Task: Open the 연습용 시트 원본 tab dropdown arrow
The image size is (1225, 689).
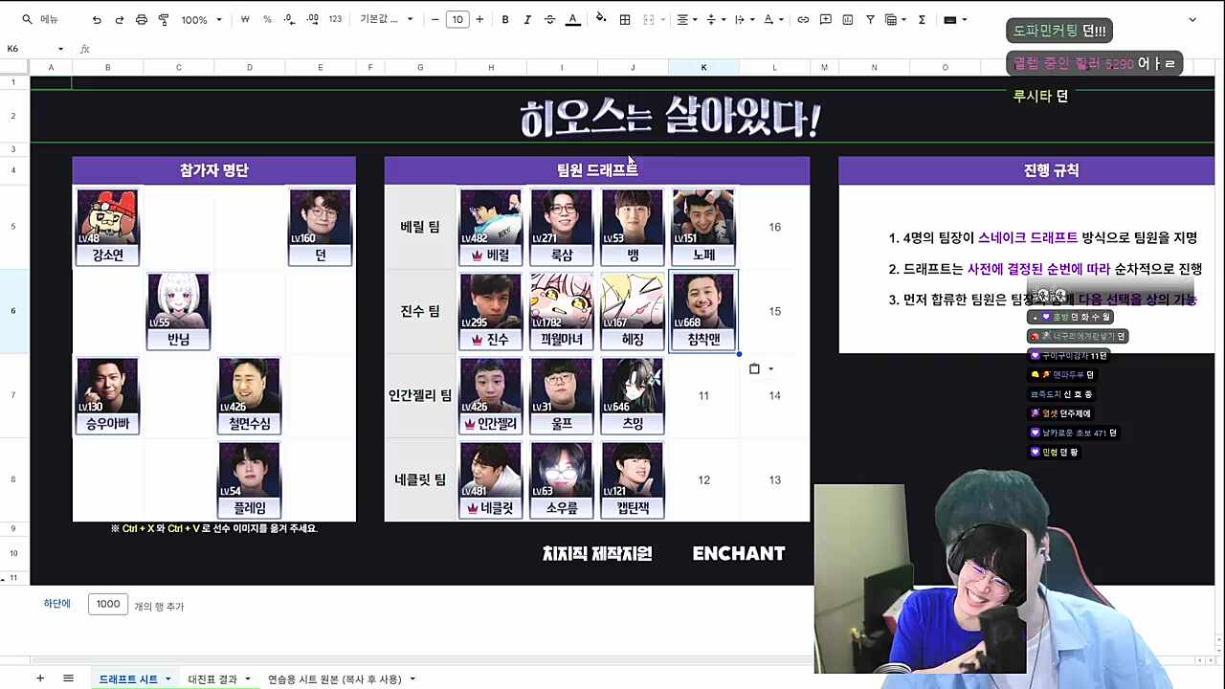Action: 412,679
